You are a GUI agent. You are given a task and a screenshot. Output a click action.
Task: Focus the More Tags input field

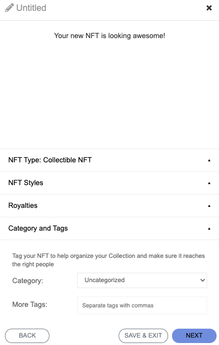coord(142,305)
